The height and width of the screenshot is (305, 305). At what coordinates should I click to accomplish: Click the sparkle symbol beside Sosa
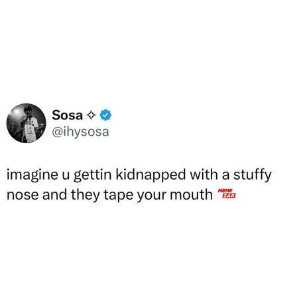[x=91, y=115]
